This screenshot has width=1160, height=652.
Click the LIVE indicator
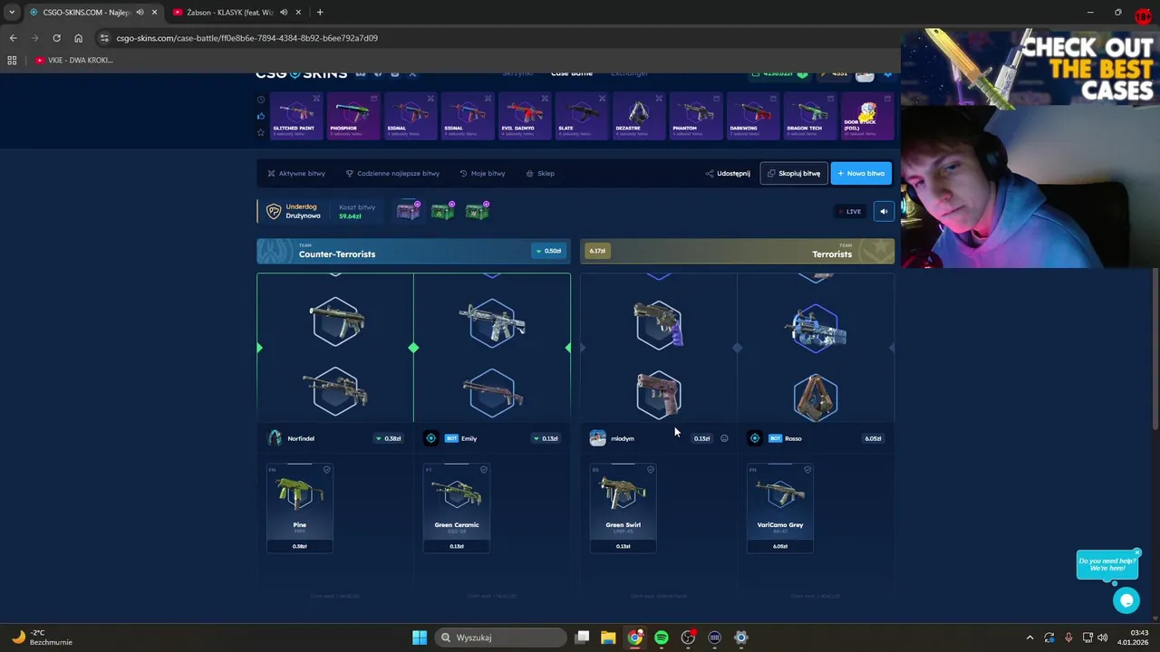click(x=850, y=211)
